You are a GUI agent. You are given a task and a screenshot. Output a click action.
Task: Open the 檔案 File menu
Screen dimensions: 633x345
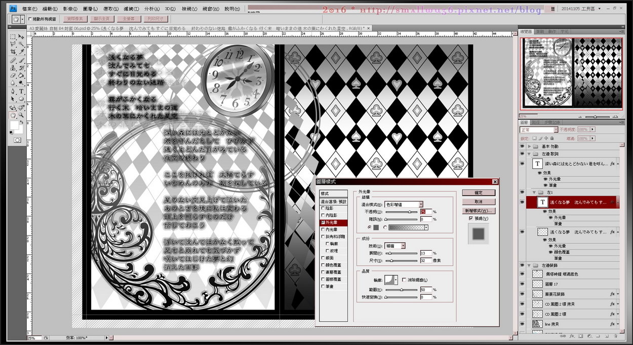point(30,9)
